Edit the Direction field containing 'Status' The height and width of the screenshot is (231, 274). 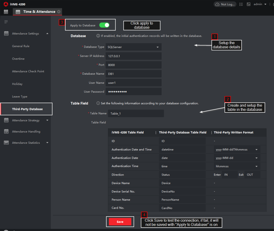coord(182,175)
